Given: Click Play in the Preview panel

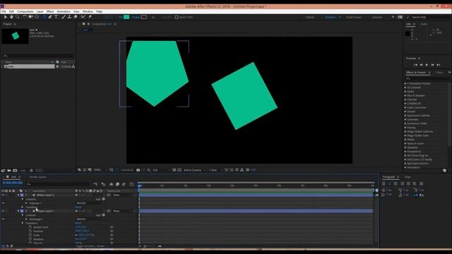Looking at the screenshot, I should (427, 65).
